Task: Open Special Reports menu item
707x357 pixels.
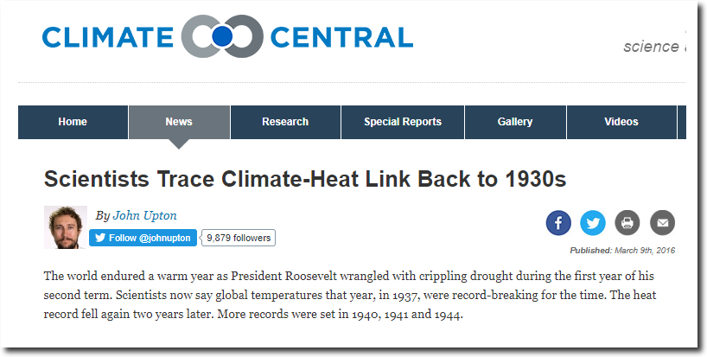Action: tap(403, 122)
